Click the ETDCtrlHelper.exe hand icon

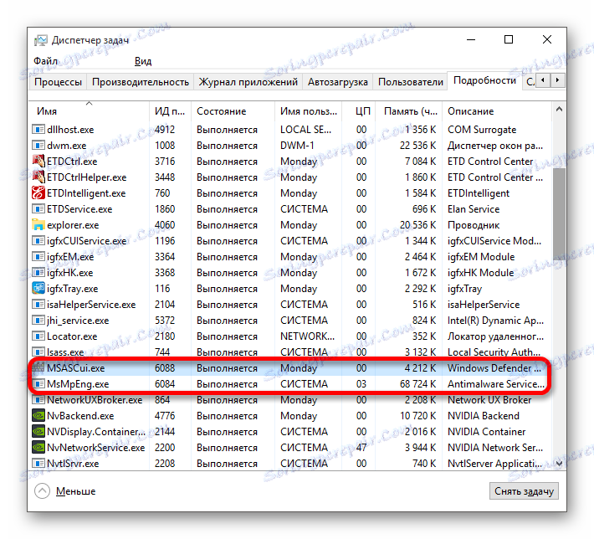point(38,177)
